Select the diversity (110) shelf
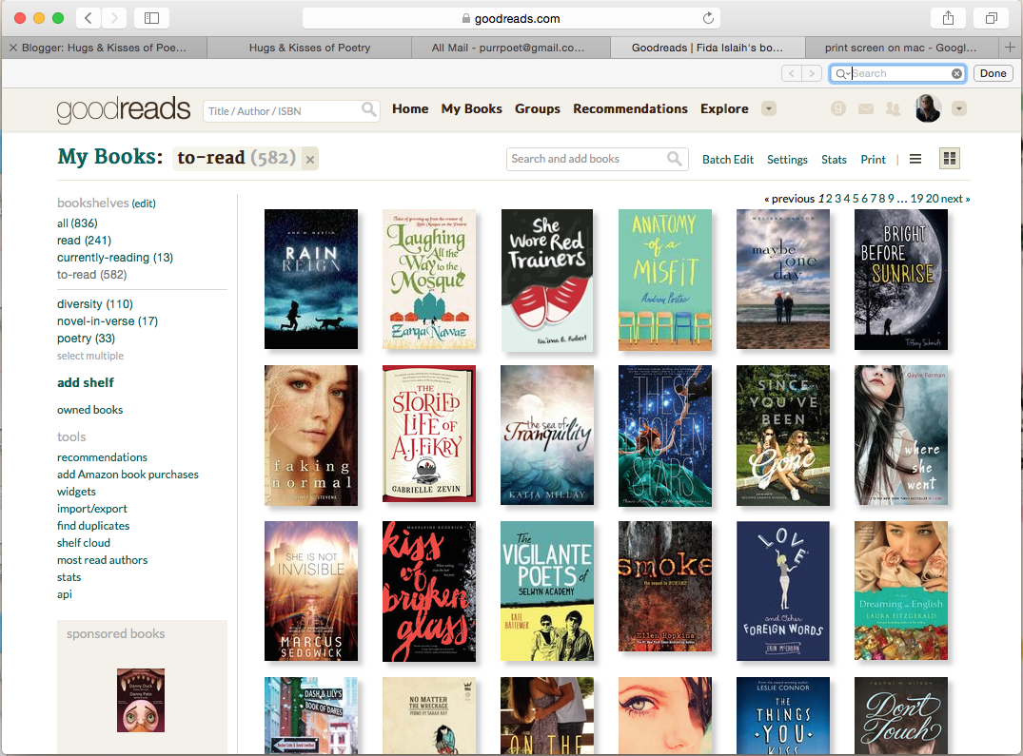 pyautogui.click(x=94, y=304)
